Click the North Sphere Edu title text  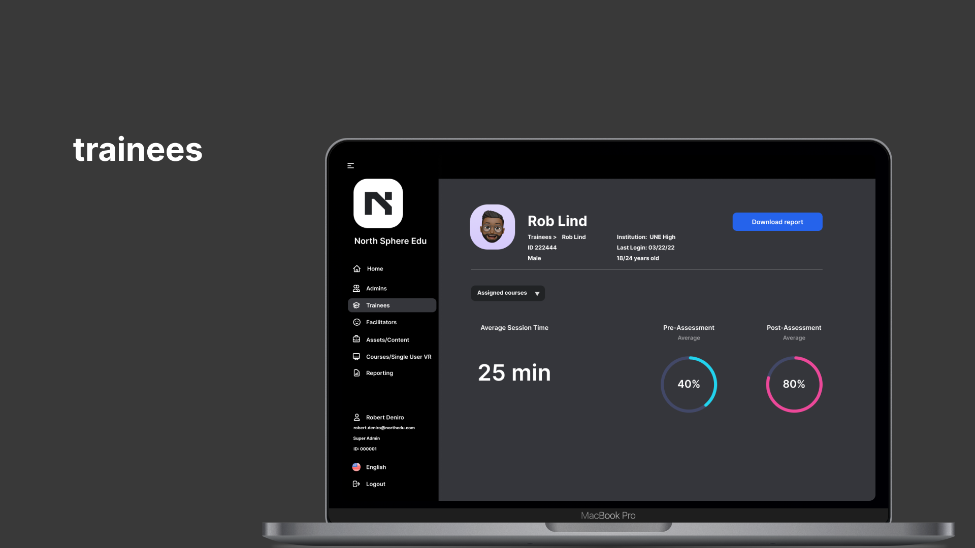[x=391, y=241]
